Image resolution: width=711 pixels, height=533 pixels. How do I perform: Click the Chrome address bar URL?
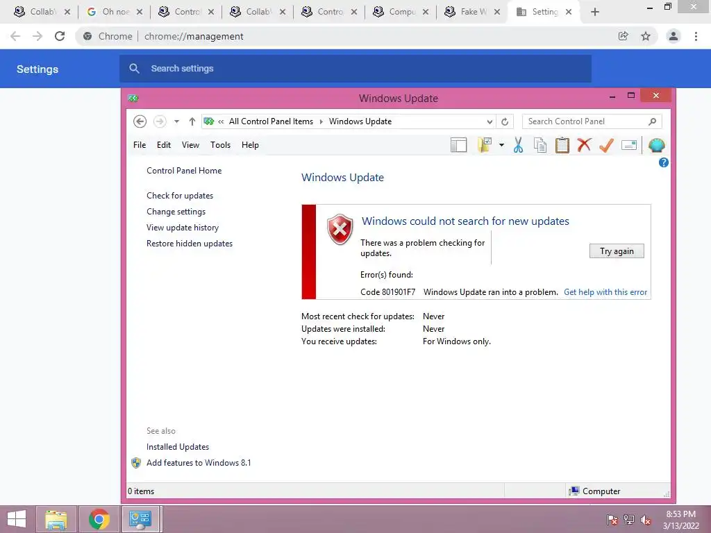(194, 36)
